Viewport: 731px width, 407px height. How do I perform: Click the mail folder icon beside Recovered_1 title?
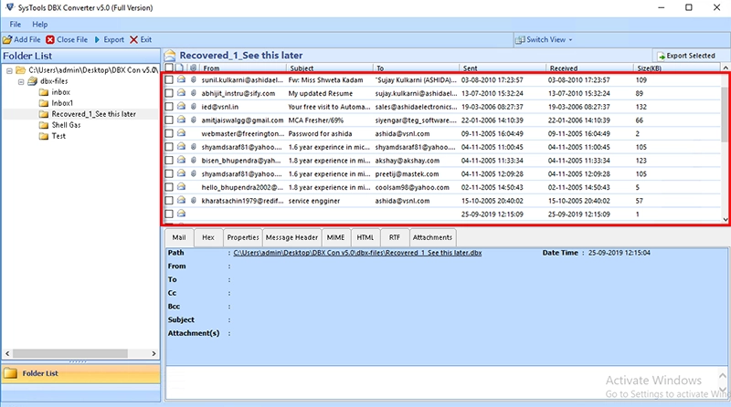[170, 56]
